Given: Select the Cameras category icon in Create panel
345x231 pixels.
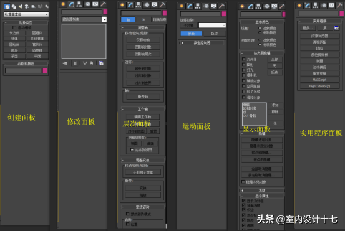Looking at the screenshot, I should [x=27, y=7].
